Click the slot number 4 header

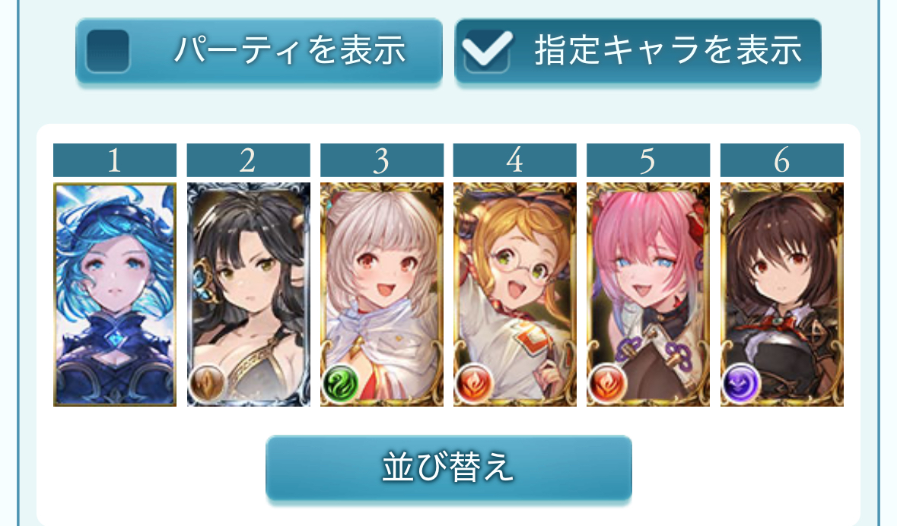515,160
